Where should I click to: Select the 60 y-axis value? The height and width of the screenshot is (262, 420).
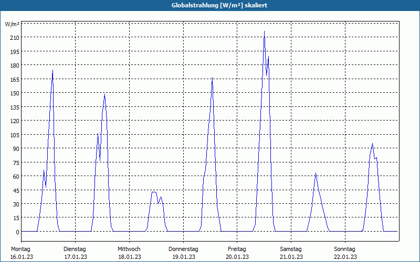pos(16,177)
